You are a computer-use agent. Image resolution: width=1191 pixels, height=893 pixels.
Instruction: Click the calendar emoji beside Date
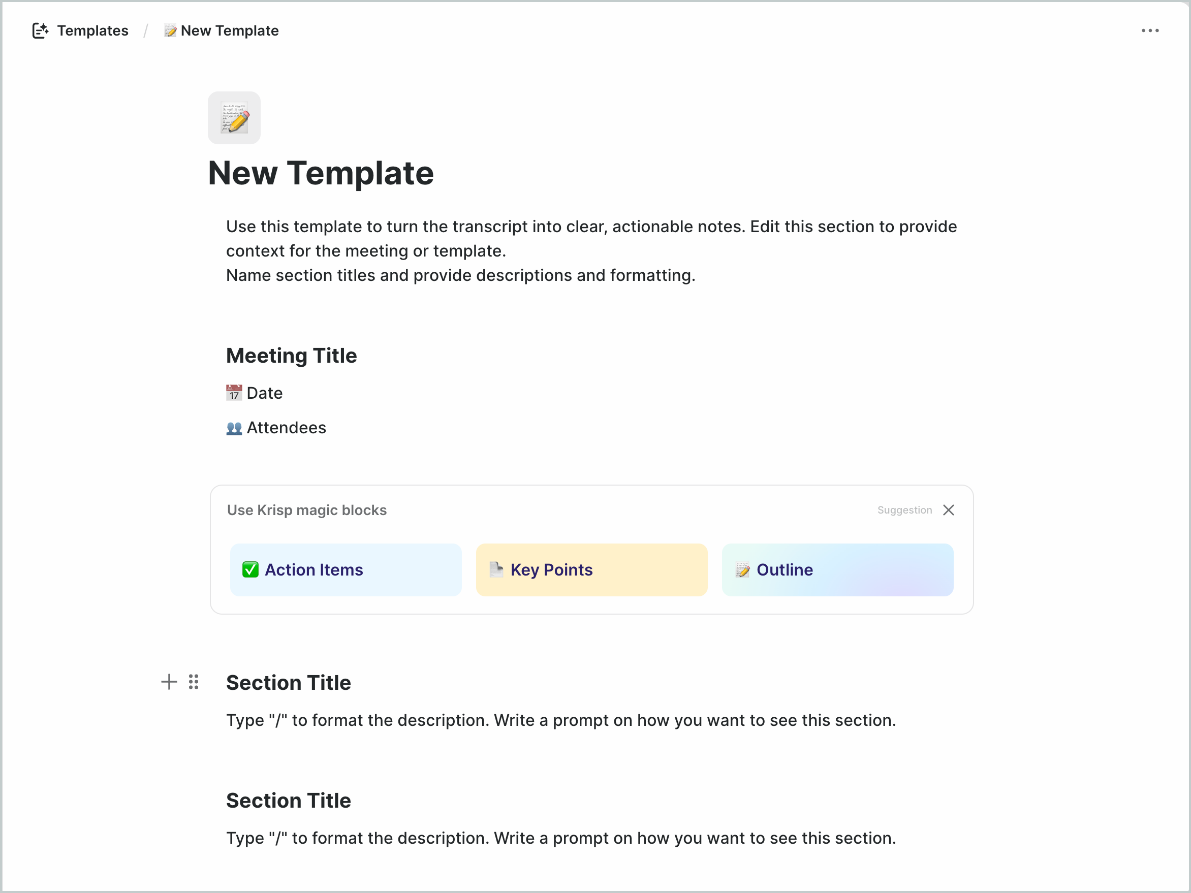(x=234, y=393)
